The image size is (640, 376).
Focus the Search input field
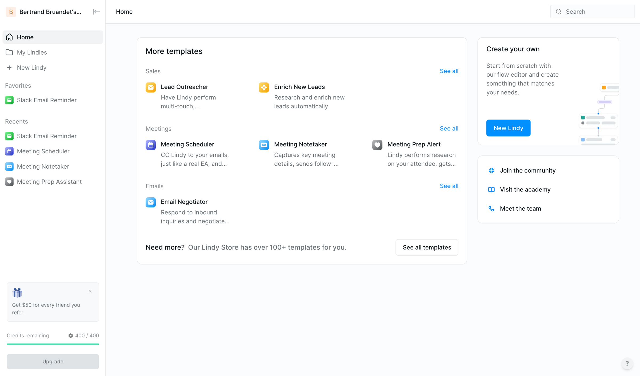pyautogui.click(x=593, y=12)
